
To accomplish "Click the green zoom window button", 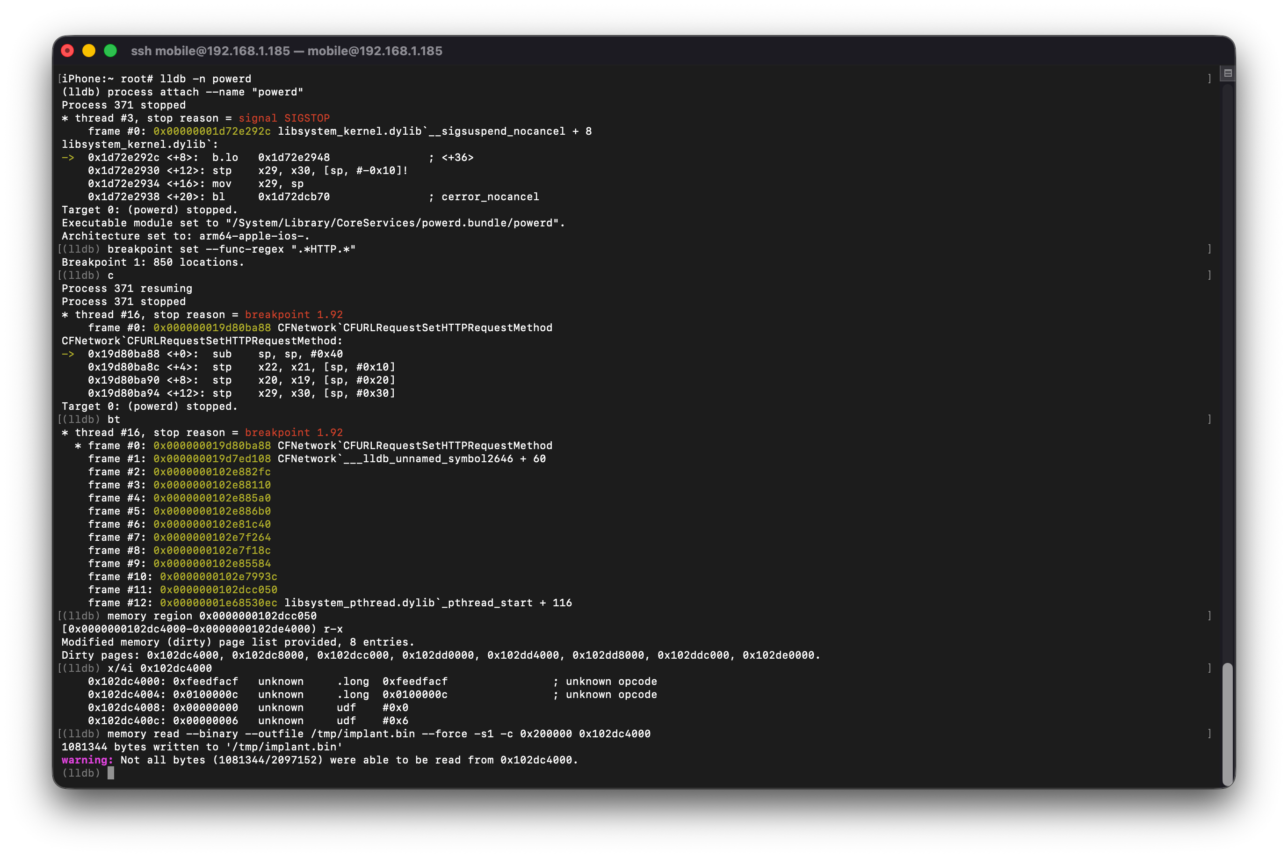I will 110,51.
